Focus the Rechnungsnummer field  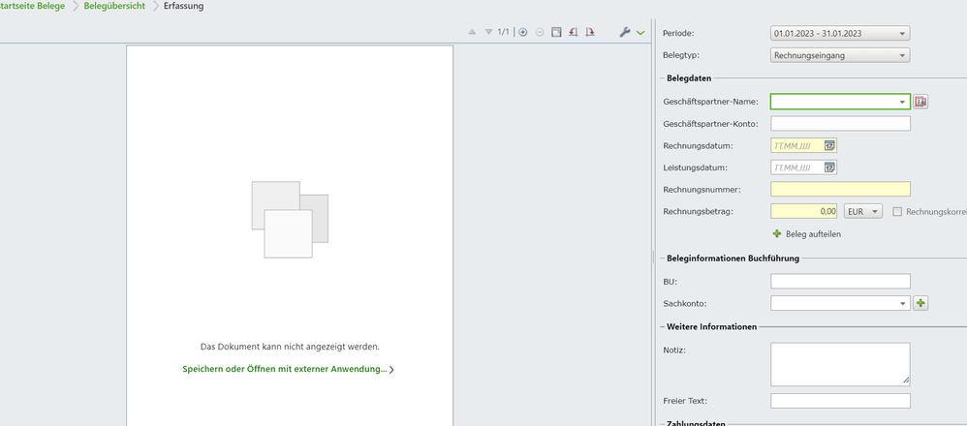coord(840,189)
